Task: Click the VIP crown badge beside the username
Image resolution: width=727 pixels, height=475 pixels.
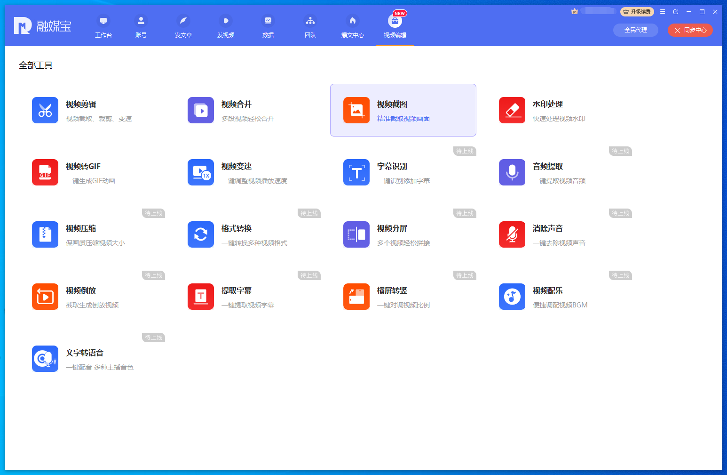Action: point(575,11)
